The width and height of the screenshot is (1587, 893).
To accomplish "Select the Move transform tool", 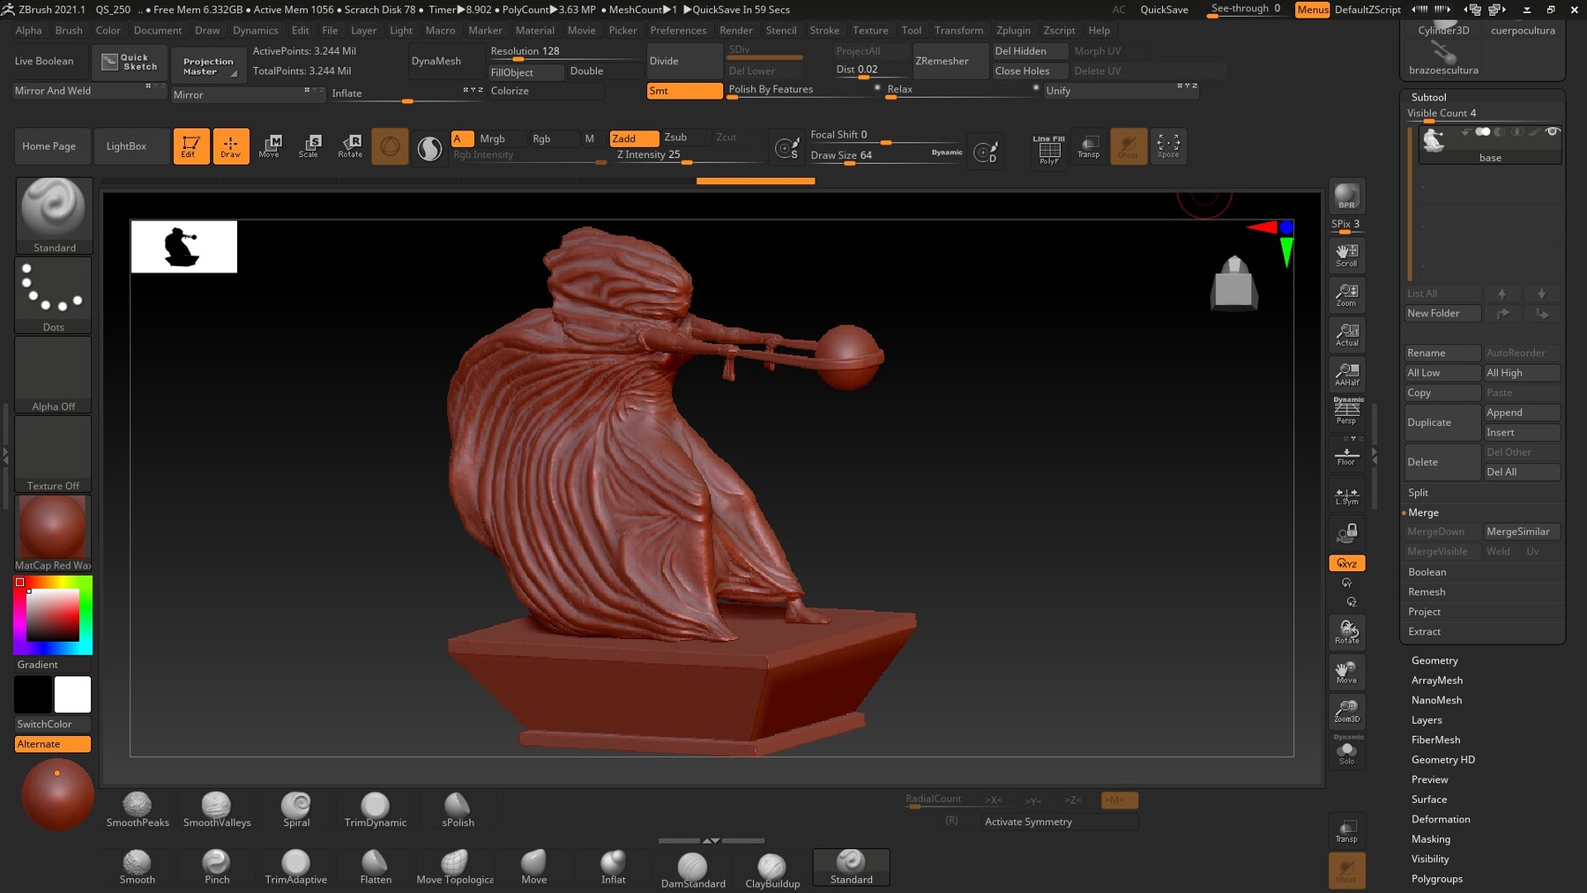I will pos(270,145).
